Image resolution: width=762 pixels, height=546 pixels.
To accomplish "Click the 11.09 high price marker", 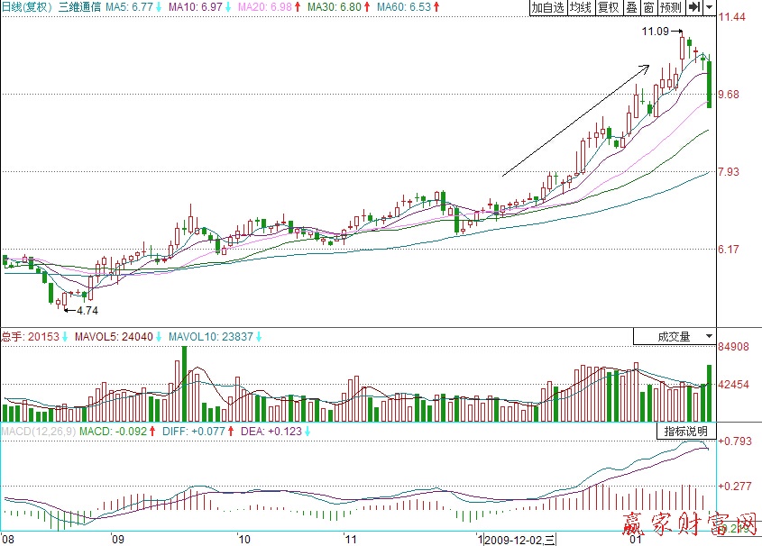I will click(x=656, y=32).
